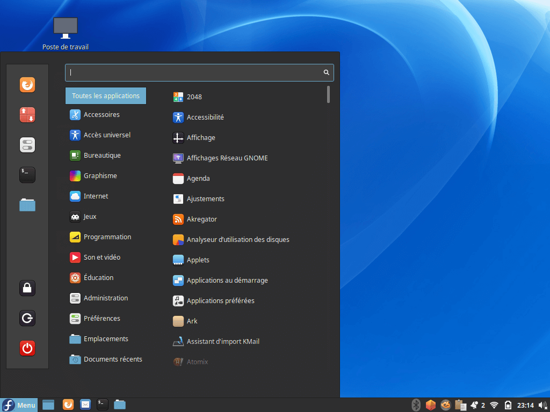Open mail client from the panel

pyautogui.click(x=85, y=404)
